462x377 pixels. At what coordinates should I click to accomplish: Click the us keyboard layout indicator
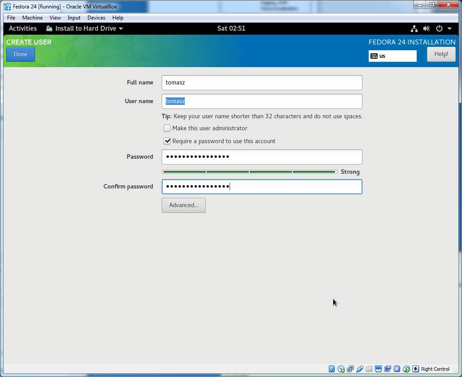coord(392,56)
